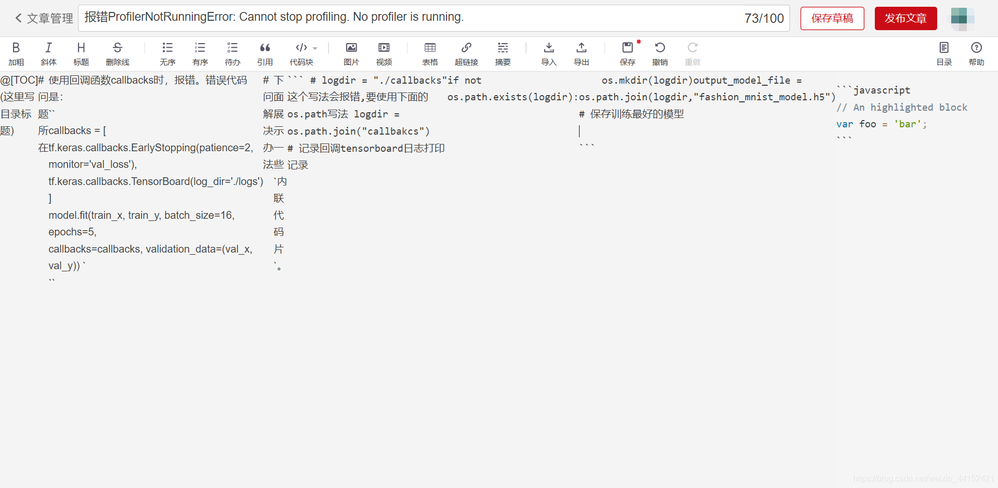Click the '# 保存训练最好的模型' comment line

pos(632,114)
